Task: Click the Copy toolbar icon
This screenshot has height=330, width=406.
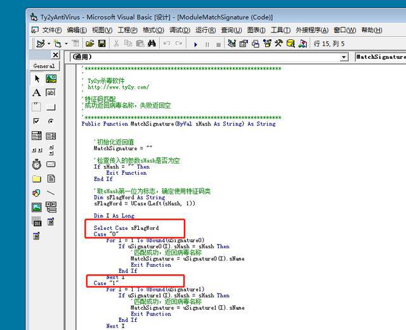Action: [128, 44]
